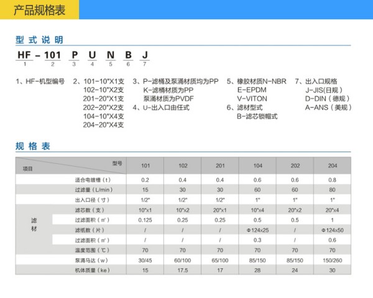Click the 101 column header in table
The image size is (373, 298).
pyautogui.click(x=145, y=166)
